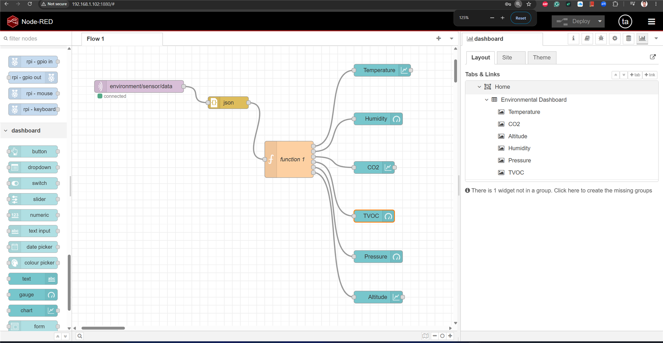
Task: Increase browser zoom with plus button
Action: click(503, 18)
